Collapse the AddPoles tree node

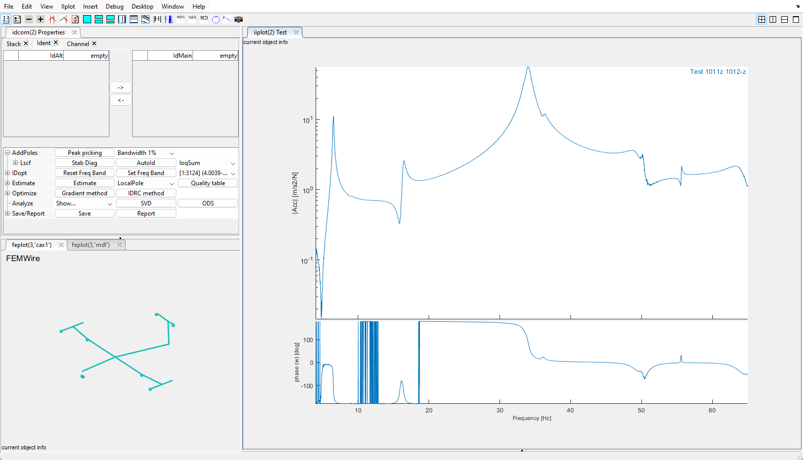coord(8,153)
